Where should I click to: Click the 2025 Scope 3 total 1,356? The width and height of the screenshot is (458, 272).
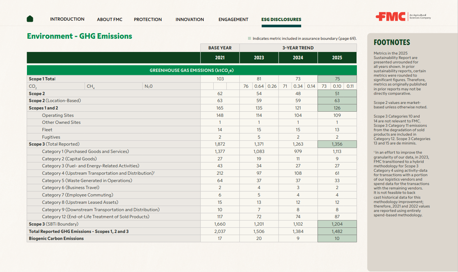[337, 144]
